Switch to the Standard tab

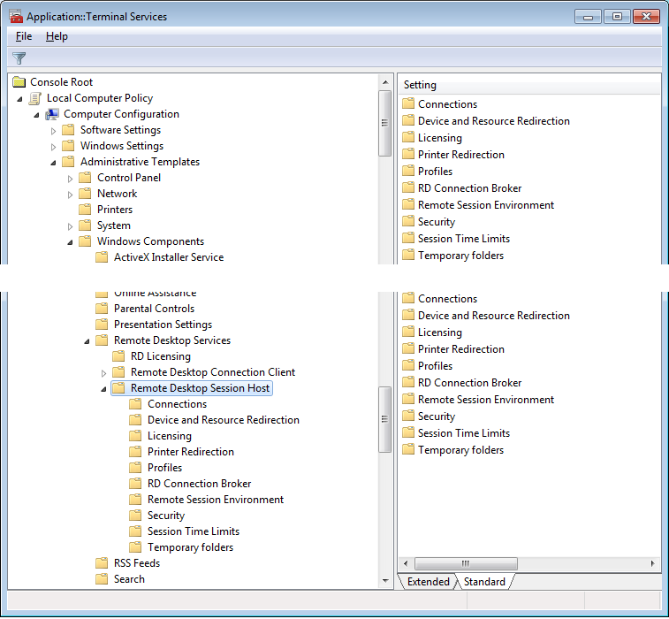click(x=484, y=582)
